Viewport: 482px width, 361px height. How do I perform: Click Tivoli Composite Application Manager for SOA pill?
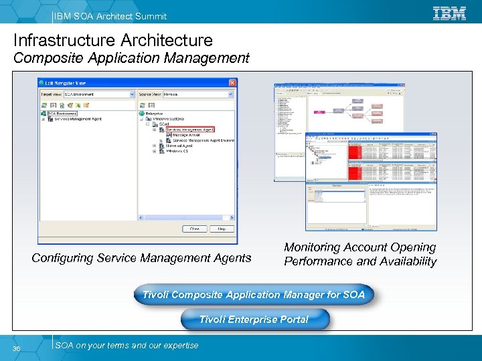pyautogui.click(x=254, y=295)
